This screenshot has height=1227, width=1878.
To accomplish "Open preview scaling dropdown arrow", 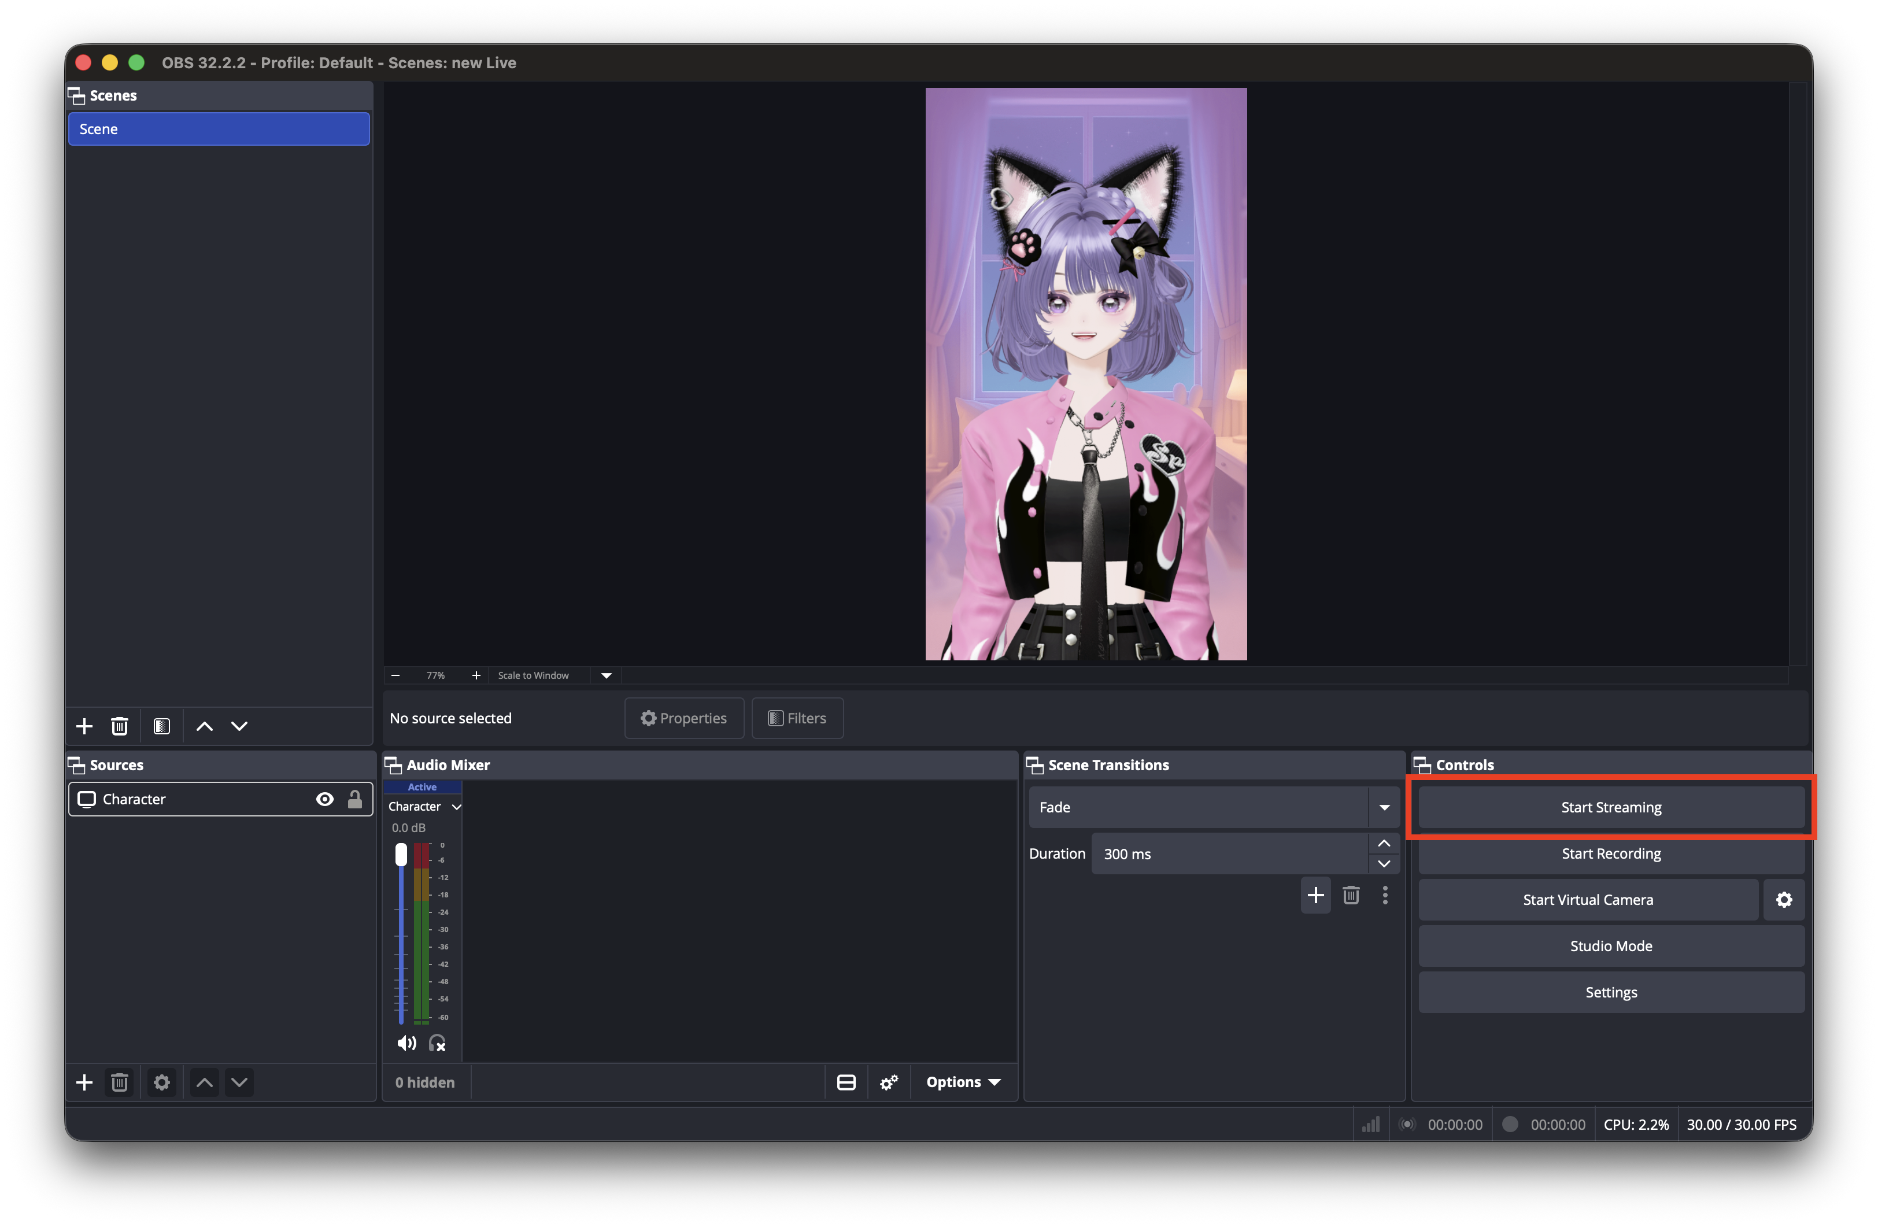I will coord(606,675).
